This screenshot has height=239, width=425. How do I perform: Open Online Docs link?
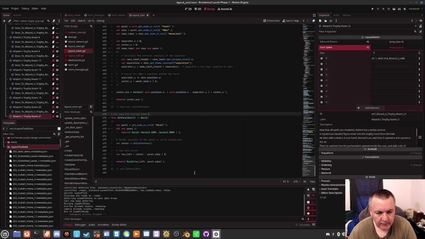(272, 21)
